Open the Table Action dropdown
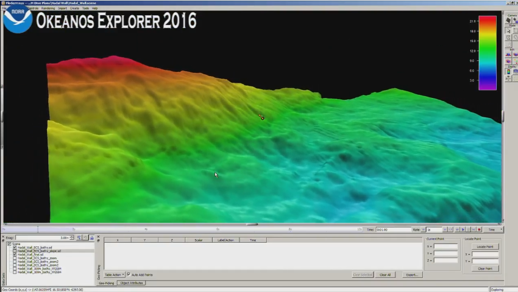The image size is (518, 292). pos(115,274)
